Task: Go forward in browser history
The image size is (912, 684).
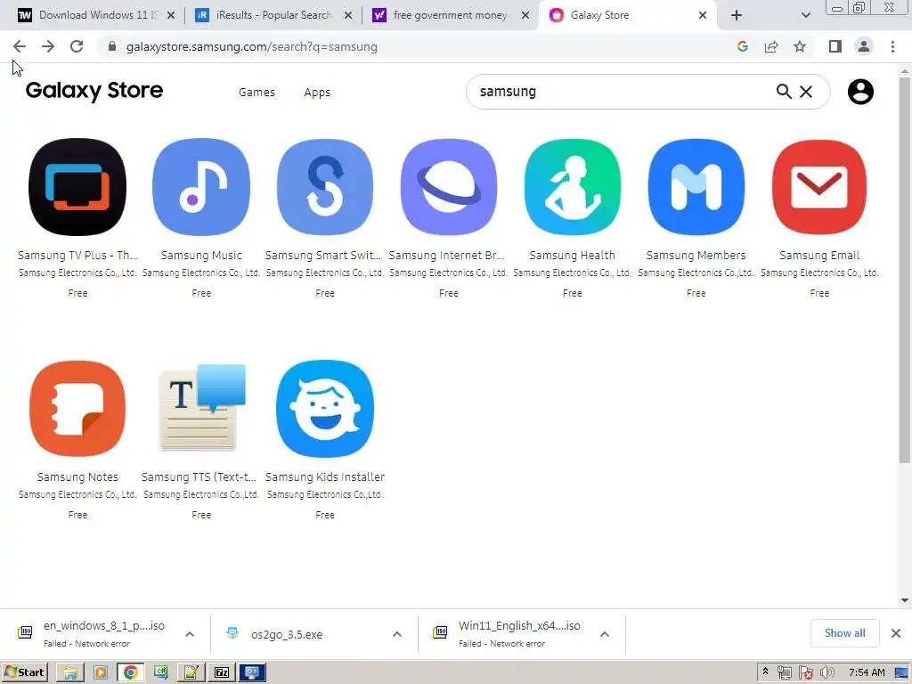Action: 48,46
